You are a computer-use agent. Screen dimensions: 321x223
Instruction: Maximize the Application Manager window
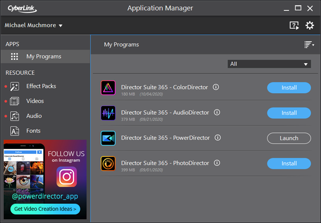pyautogui.click(x=298, y=8)
